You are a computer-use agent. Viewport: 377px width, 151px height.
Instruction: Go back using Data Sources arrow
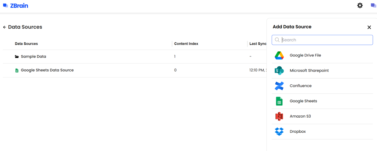coord(4,27)
